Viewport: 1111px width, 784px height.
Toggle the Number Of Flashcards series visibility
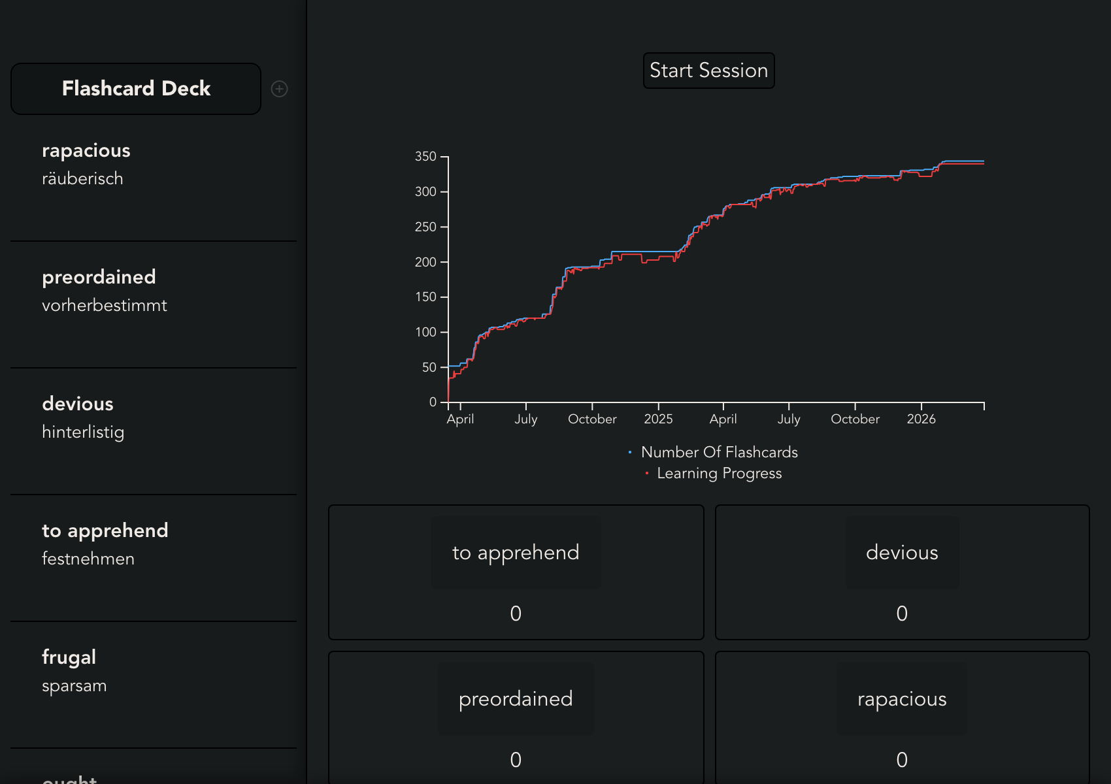click(719, 451)
